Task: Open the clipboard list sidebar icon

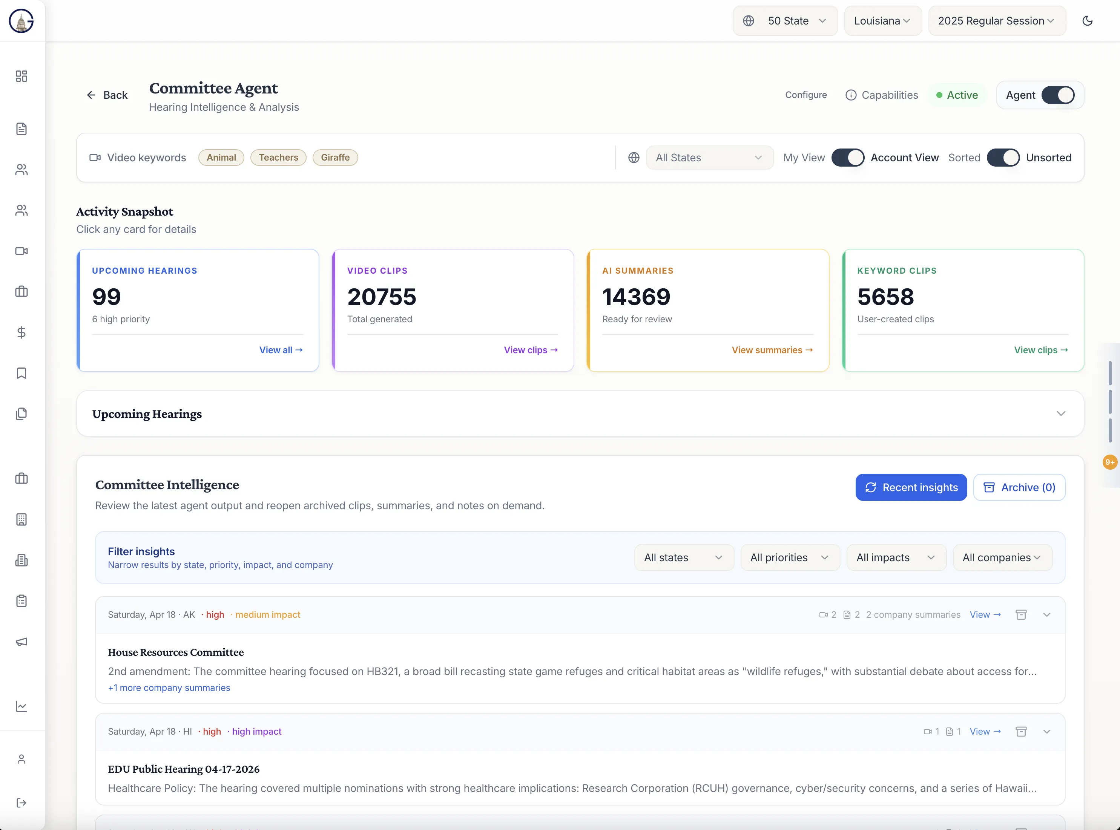Action: 21,600
